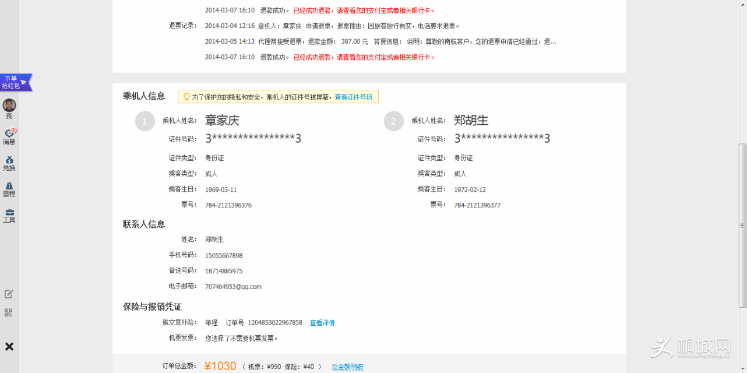
Task: Click the contact email 707464953@qq.com
Action: pyautogui.click(x=233, y=287)
